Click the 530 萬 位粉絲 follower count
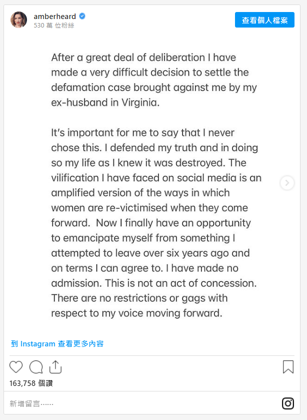 pyautogui.click(x=55, y=25)
